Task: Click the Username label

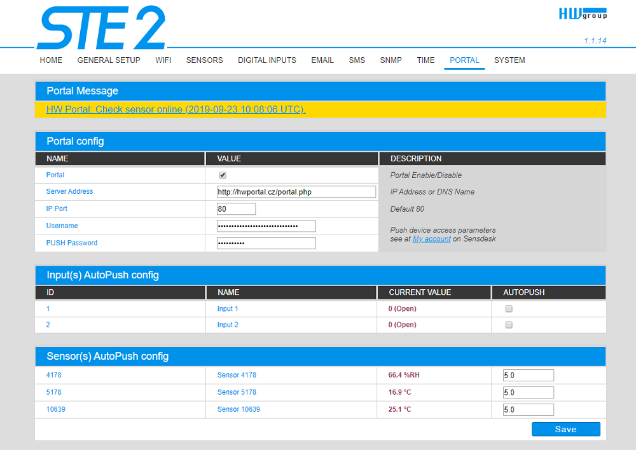Action: coord(62,226)
